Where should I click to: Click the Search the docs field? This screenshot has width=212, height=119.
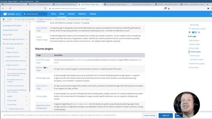click(35, 14)
